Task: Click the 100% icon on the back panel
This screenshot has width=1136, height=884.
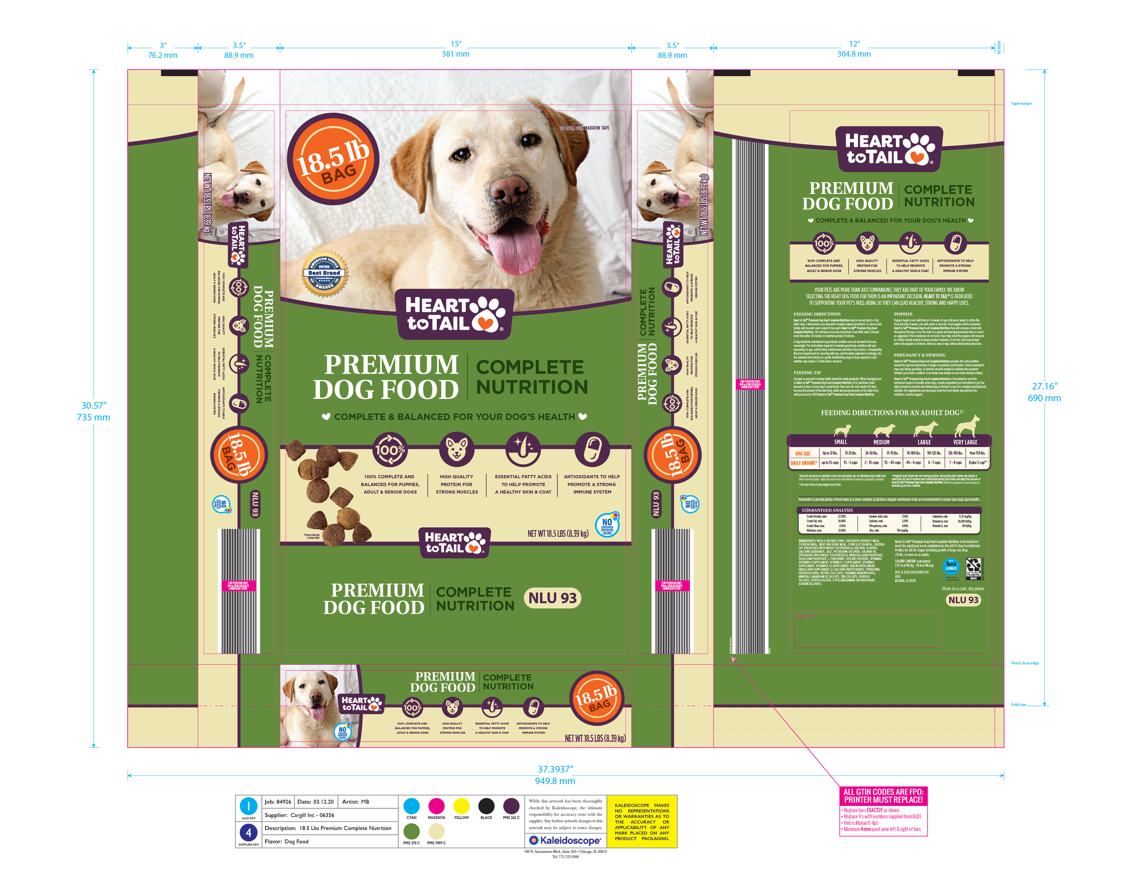Action: pos(824,243)
